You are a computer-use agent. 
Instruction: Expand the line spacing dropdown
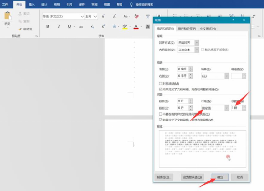pos(227,108)
